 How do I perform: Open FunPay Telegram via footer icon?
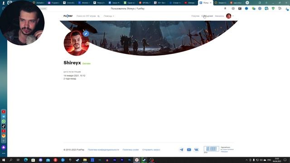tap(181, 150)
